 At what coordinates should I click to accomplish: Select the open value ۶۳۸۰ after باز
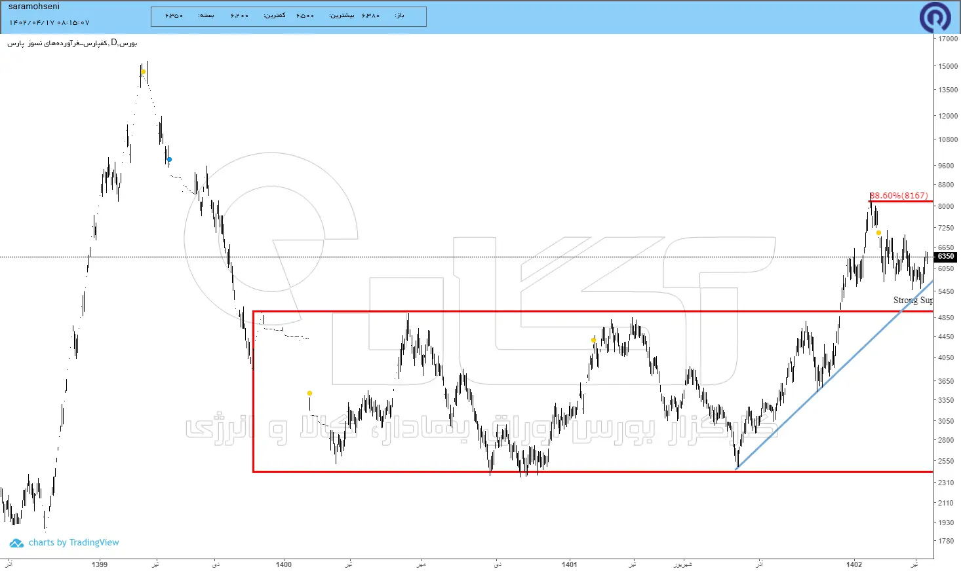click(370, 16)
